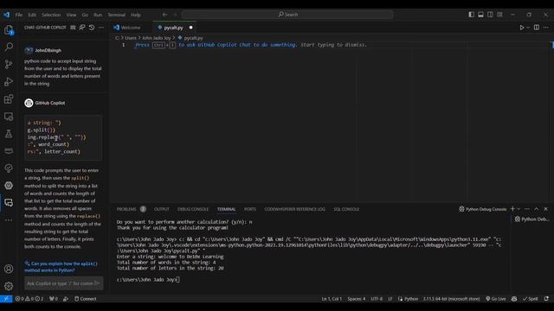Open the SQL Console tab
This screenshot has height=311, width=554.
[x=346, y=209]
